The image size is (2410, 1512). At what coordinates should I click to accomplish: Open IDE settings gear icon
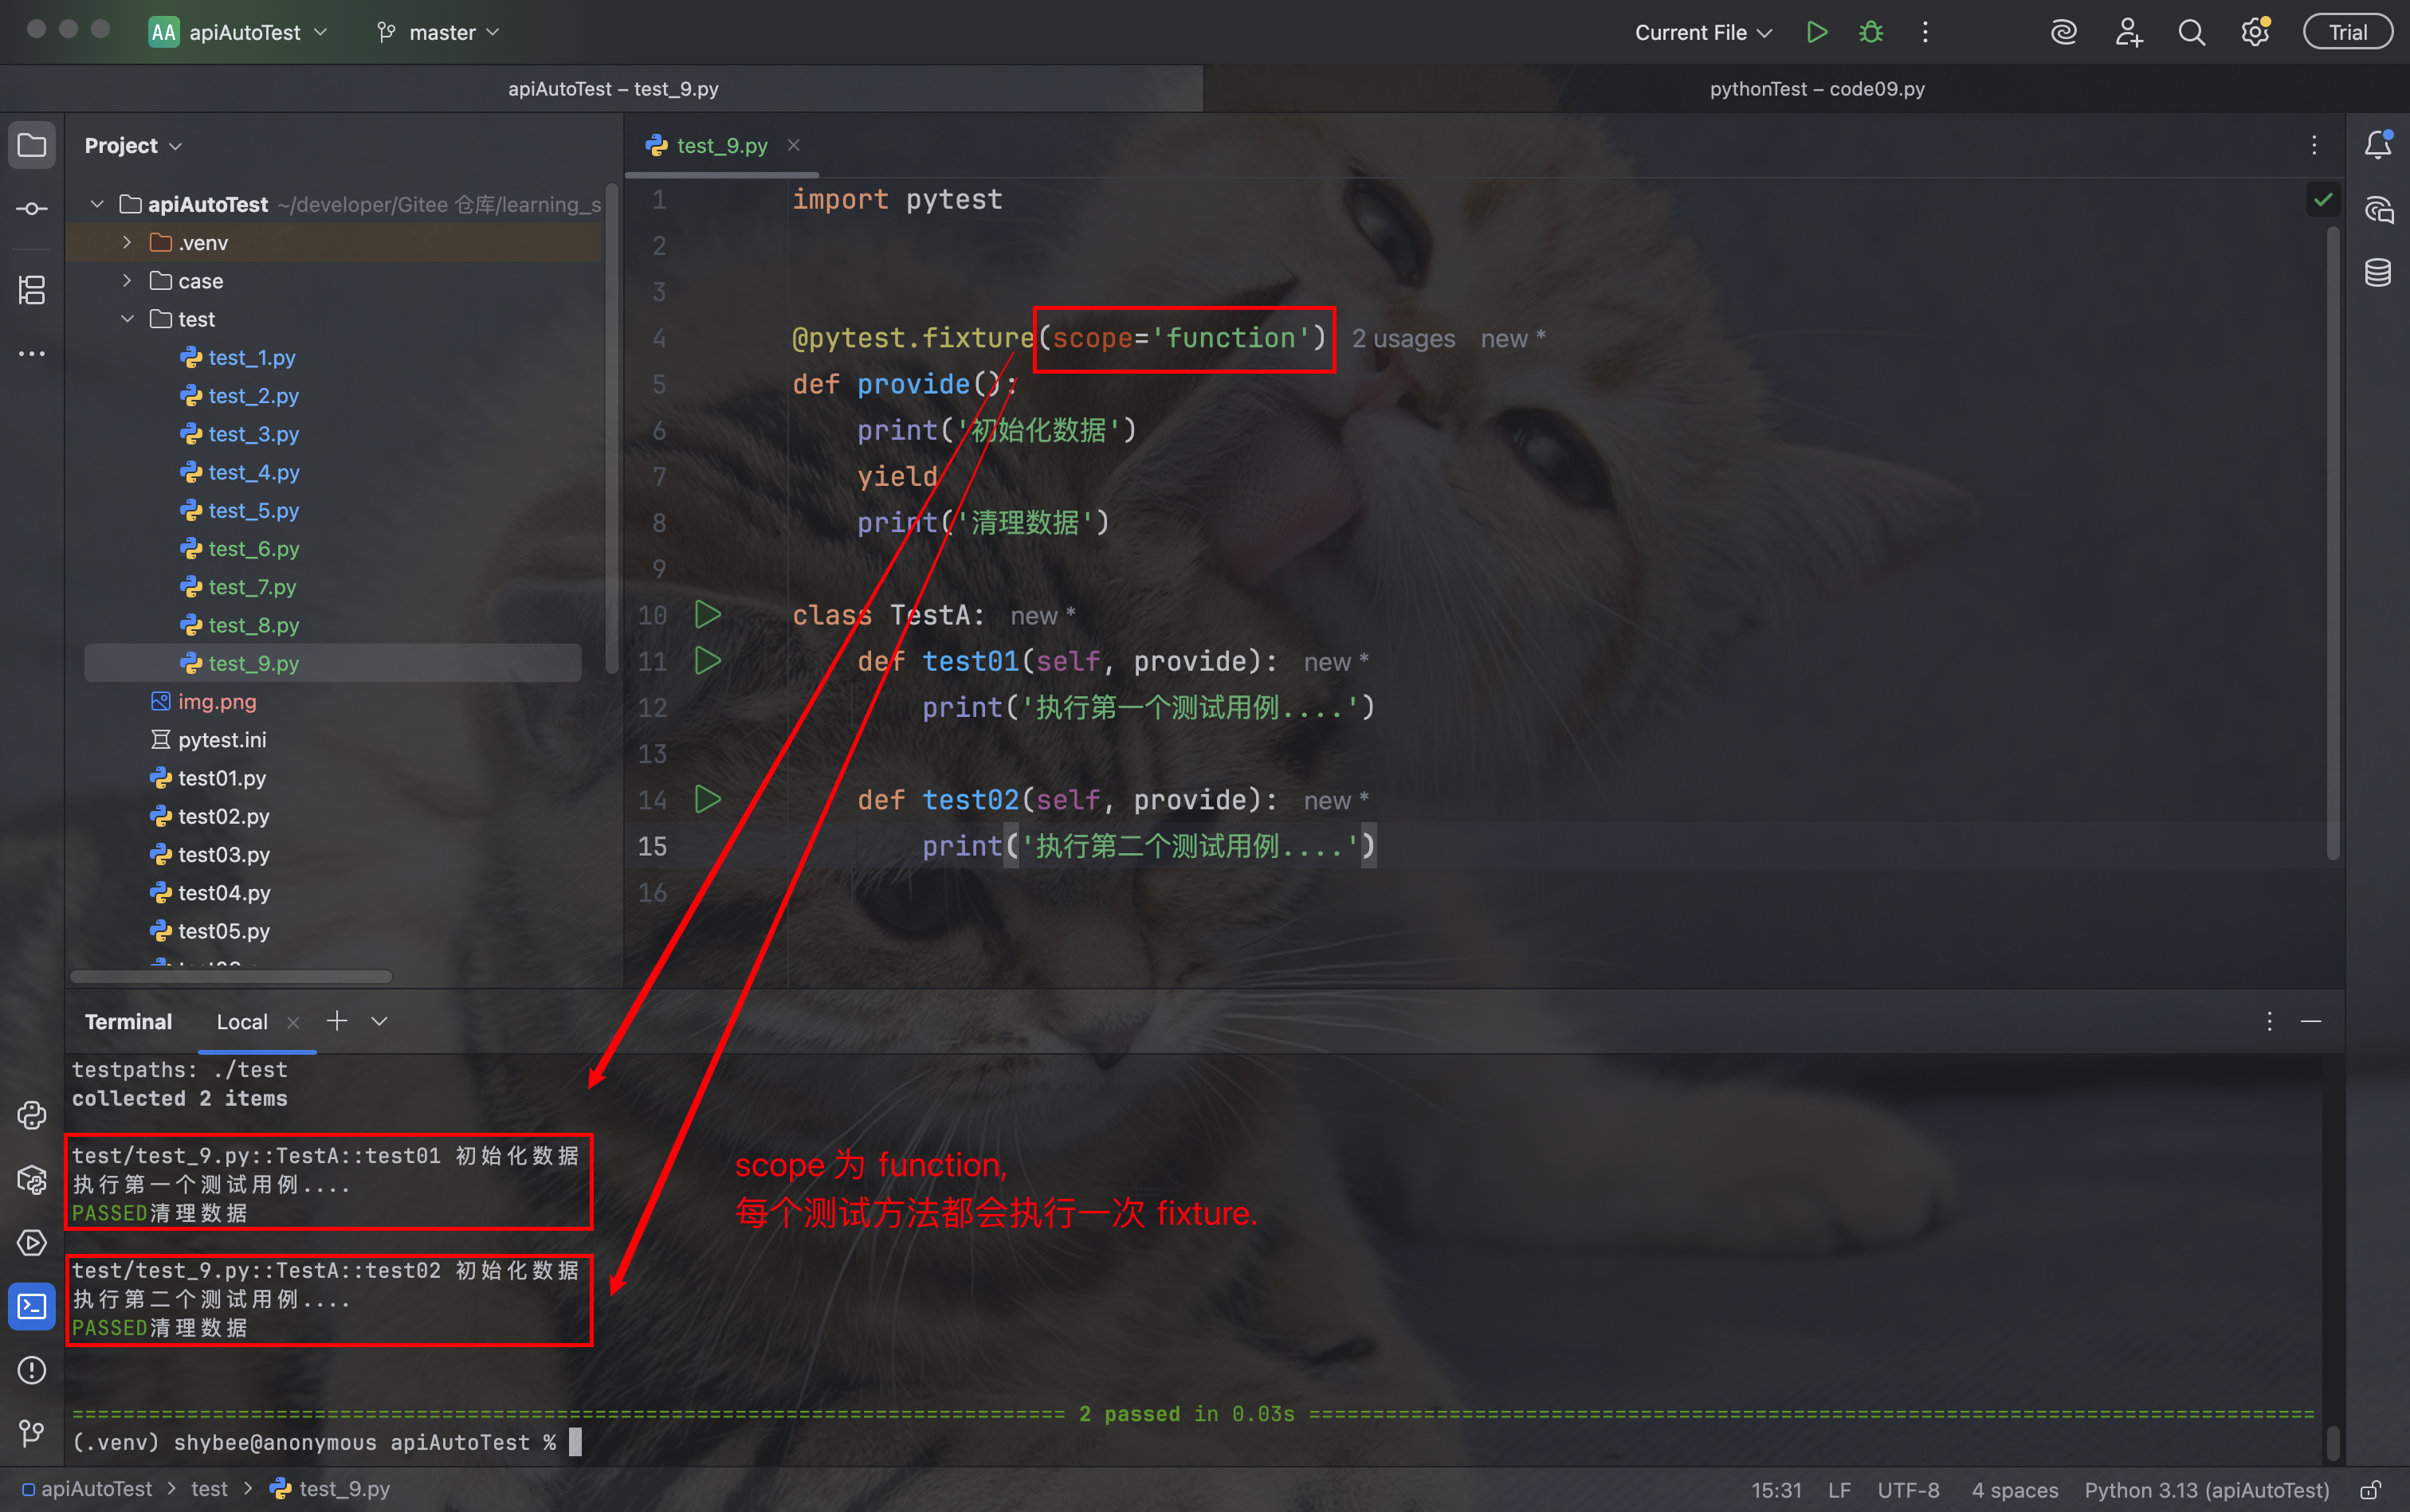(x=2254, y=32)
